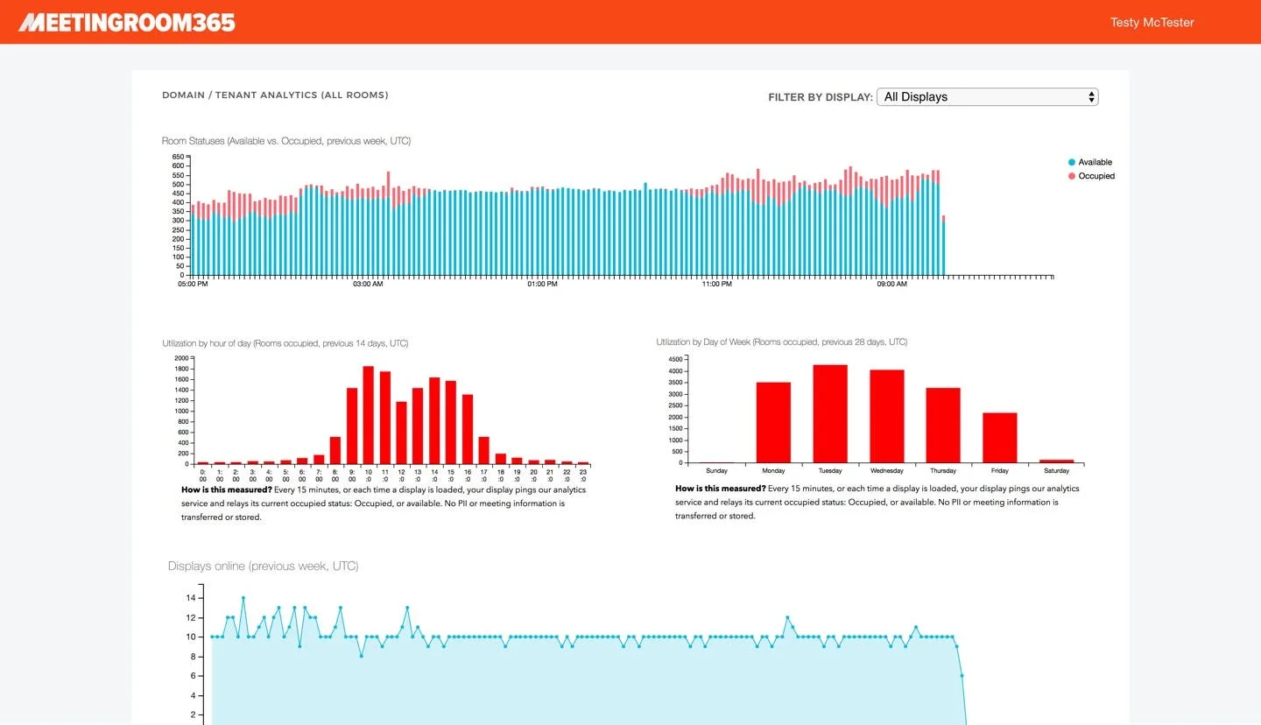Click the Tuesday utilization bar
This screenshot has height=725, width=1261.
830,414
